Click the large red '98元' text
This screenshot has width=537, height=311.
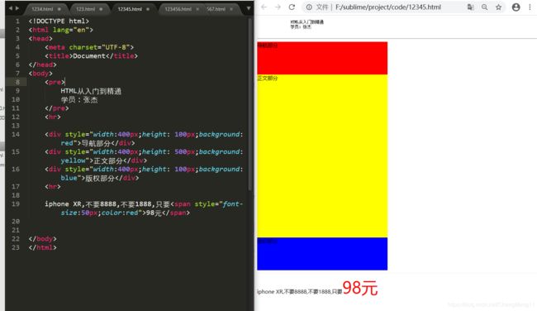(x=360, y=288)
